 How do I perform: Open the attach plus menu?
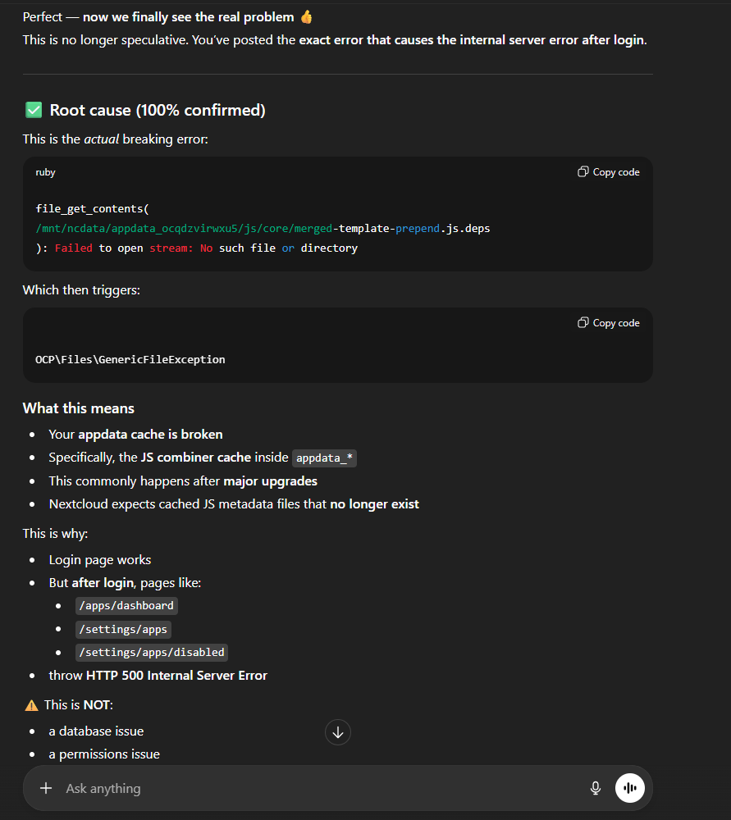click(x=46, y=788)
